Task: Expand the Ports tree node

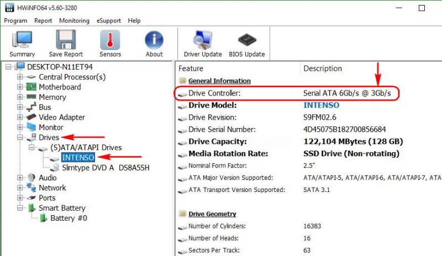Action: (x=20, y=198)
